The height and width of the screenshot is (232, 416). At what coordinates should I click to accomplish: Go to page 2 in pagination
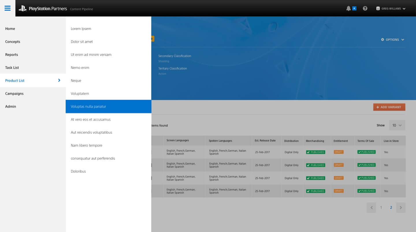click(x=391, y=207)
